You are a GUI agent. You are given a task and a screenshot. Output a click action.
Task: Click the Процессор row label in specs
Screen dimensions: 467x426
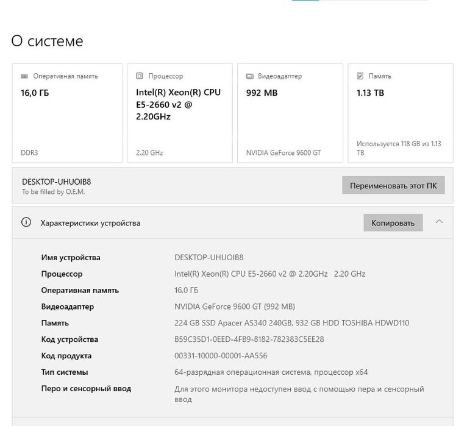[62, 274]
